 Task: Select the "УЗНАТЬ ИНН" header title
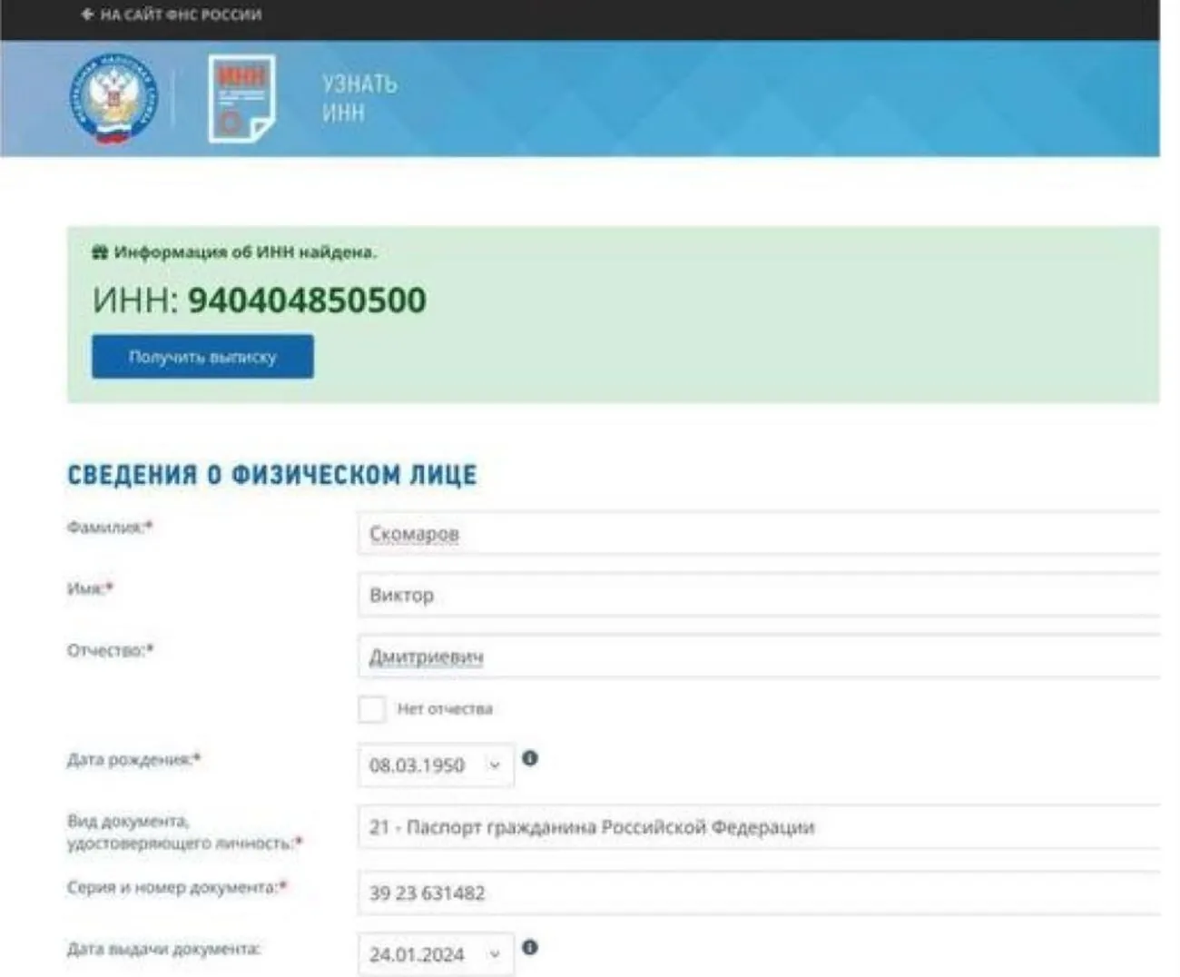[x=359, y=98]
